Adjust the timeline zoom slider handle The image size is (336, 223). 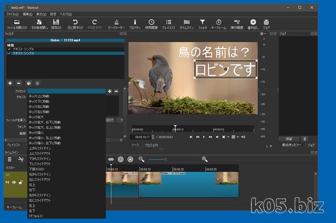(x=165, y=159)
